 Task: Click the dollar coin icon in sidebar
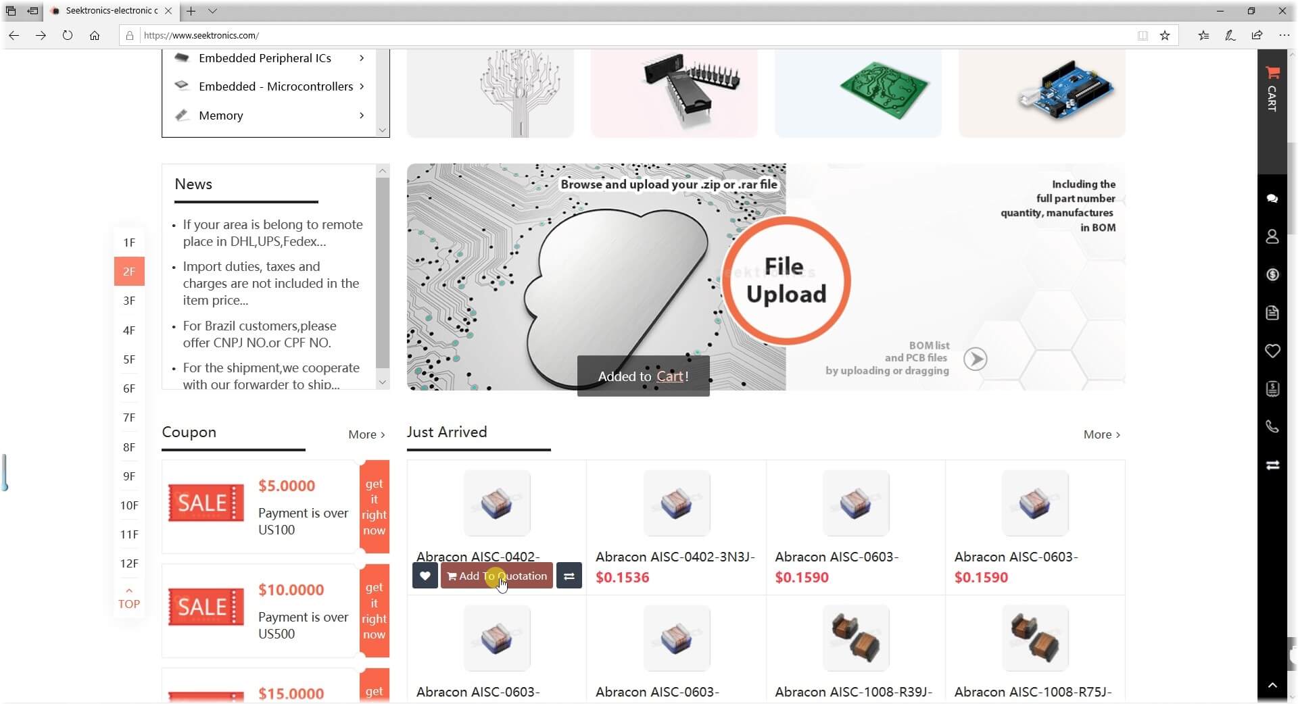coord(1272,274)
